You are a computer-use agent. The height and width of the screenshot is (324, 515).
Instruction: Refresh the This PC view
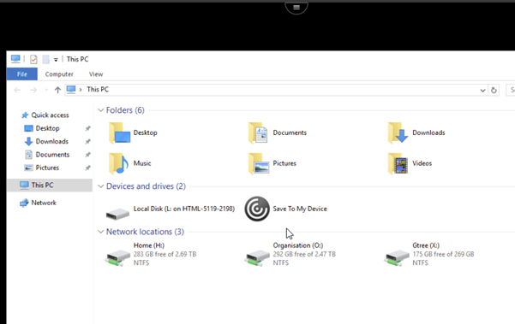pyautogui.click(x=494, y=90)
